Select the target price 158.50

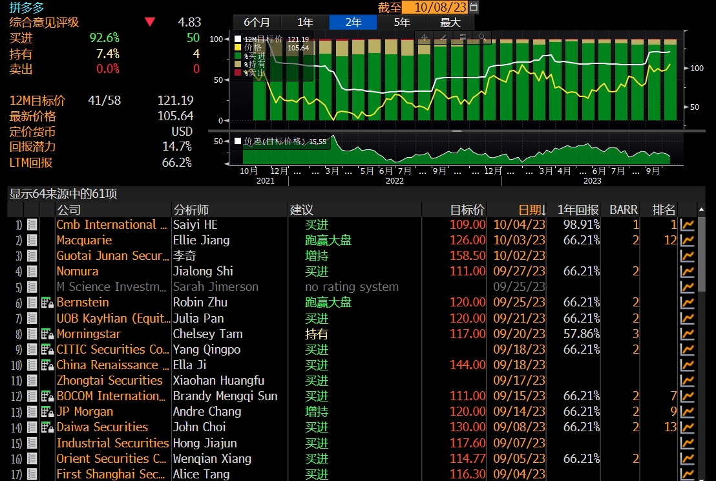[x=468, y=256]
